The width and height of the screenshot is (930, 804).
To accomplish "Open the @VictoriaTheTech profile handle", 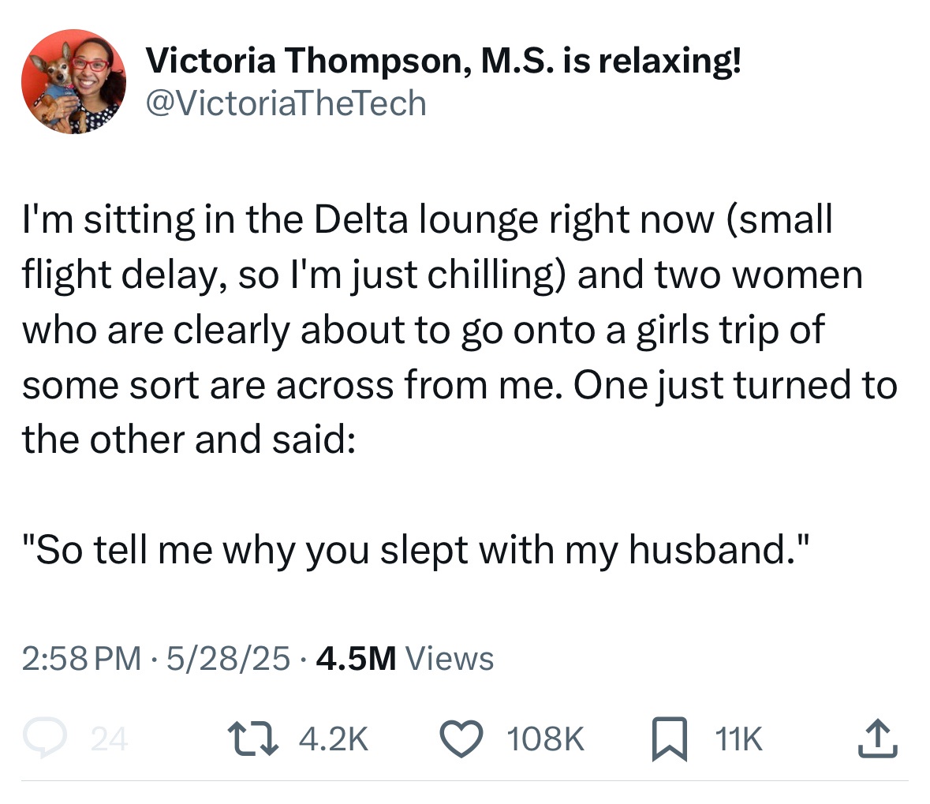I will pos(286,103).
